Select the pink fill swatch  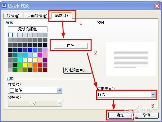coord(45,55)
